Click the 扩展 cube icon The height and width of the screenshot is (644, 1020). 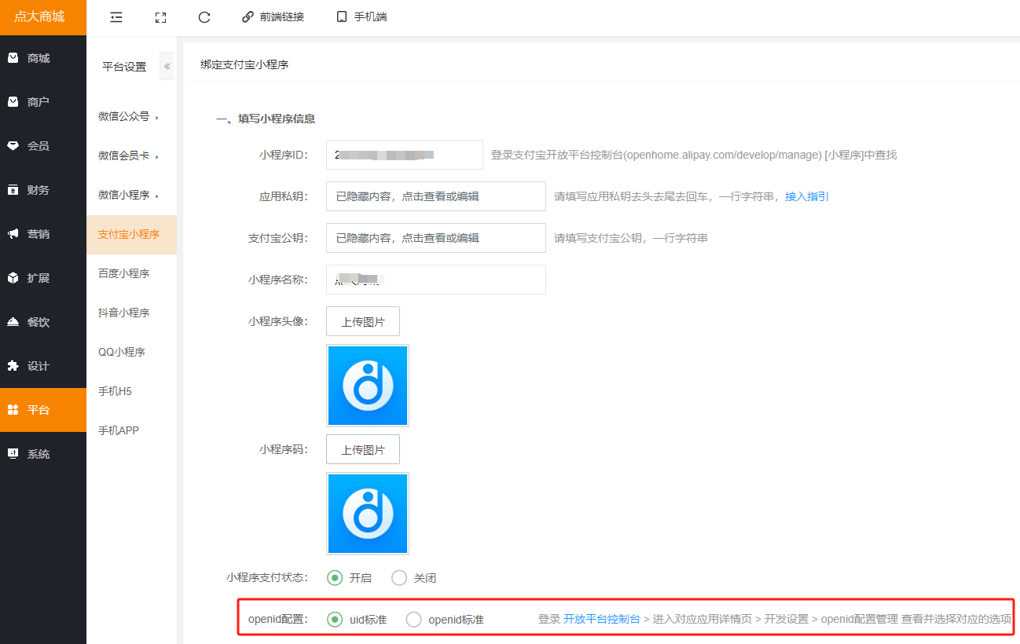[x=13, y=277]
